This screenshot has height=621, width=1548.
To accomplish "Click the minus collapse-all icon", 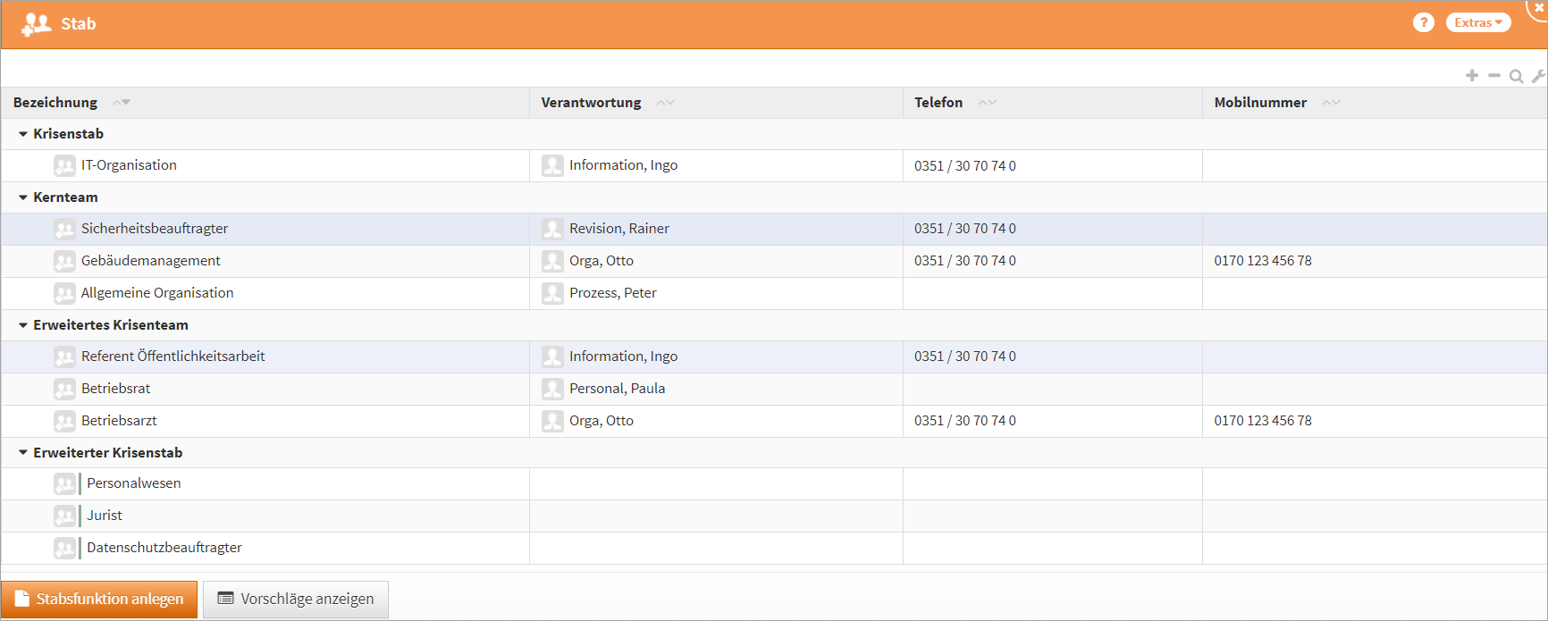I will tap(1494, 76).
